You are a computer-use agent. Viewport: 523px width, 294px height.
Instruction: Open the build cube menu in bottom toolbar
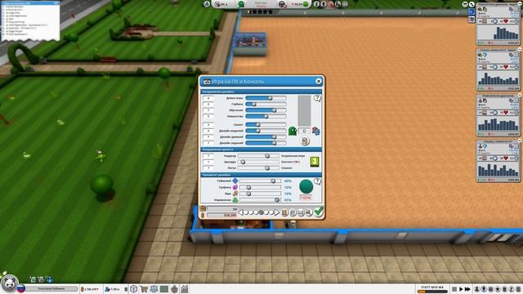134,289
